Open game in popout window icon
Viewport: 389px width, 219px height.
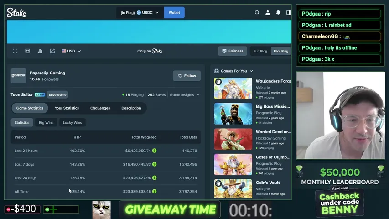[52, 51]
